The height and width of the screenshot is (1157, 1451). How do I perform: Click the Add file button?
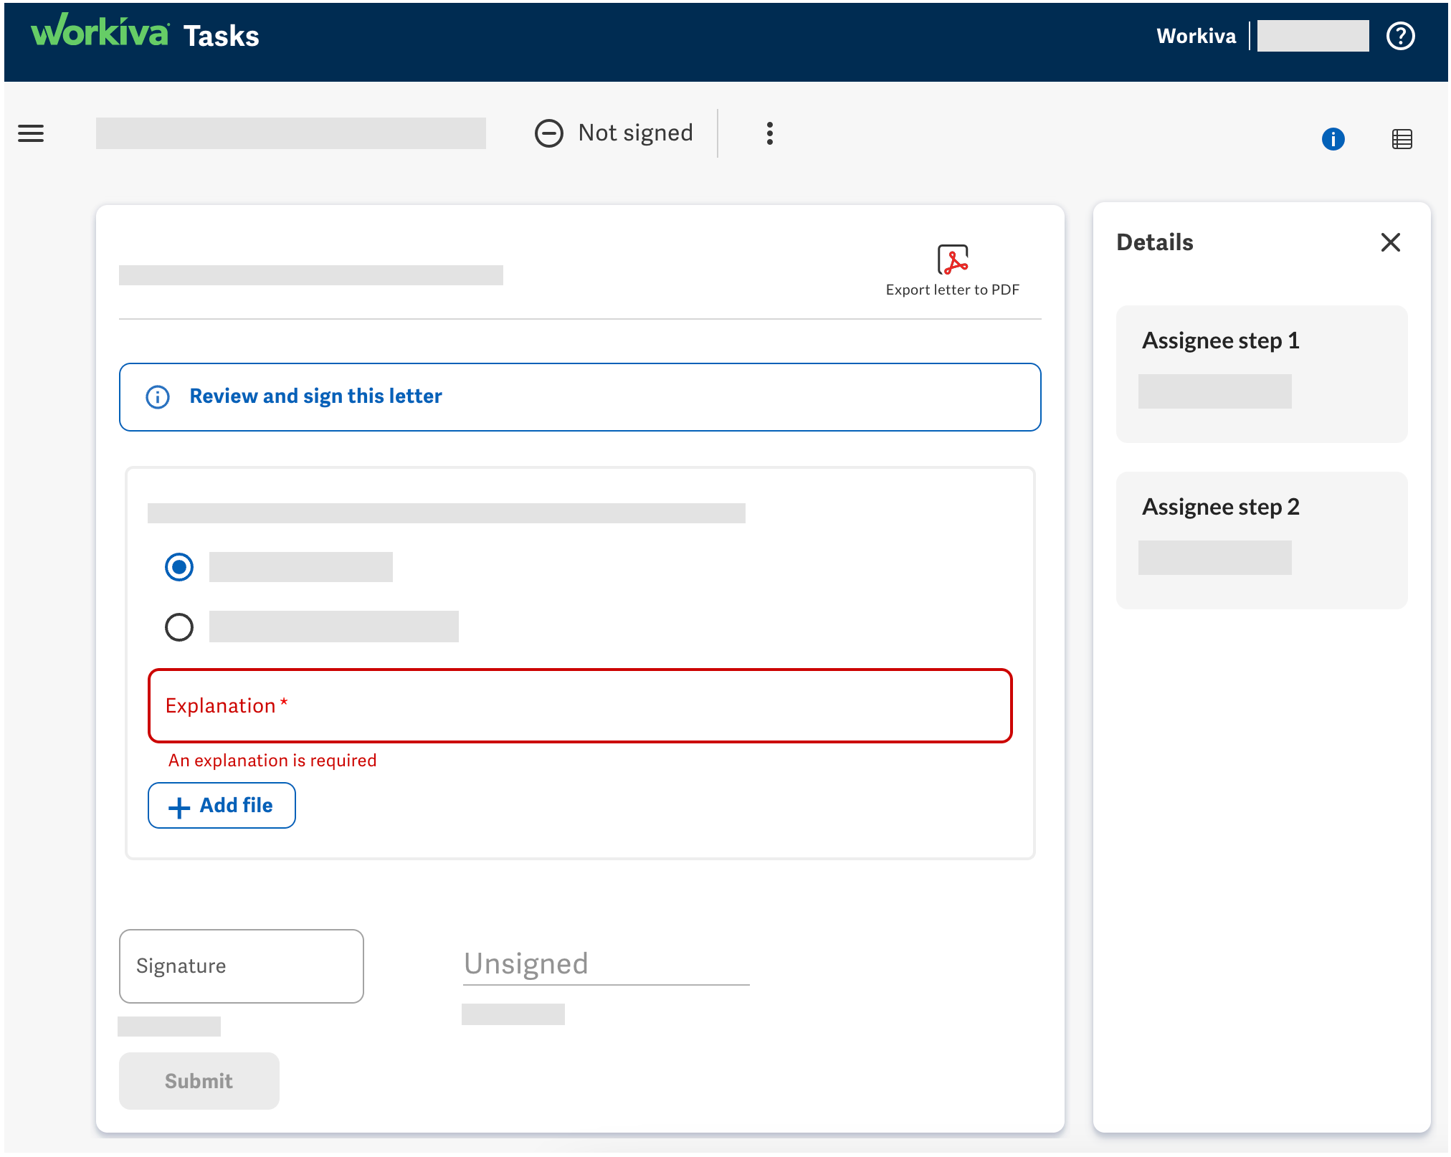point(222,805)
